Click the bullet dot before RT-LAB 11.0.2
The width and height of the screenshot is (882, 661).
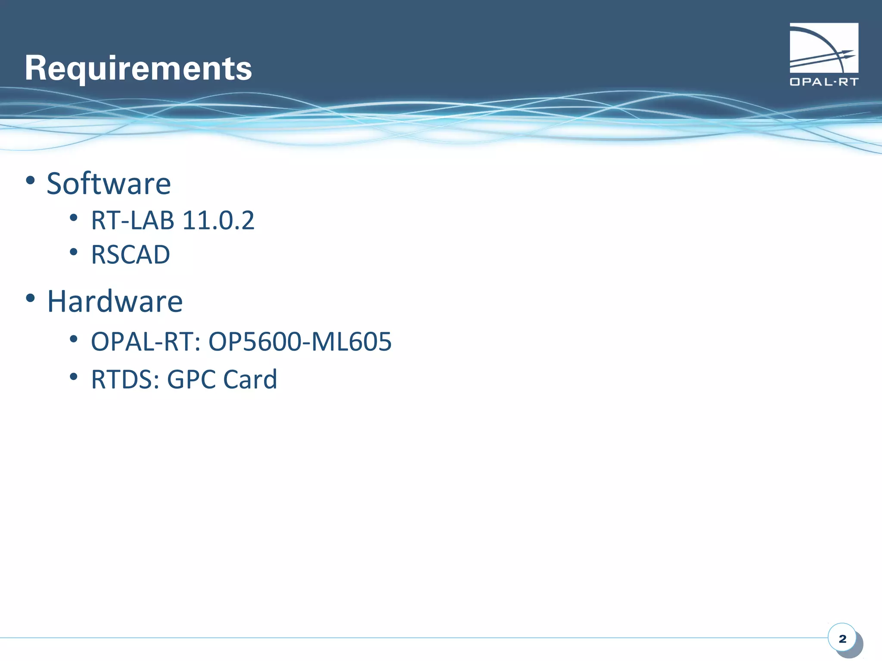click(x=74, y=218)
